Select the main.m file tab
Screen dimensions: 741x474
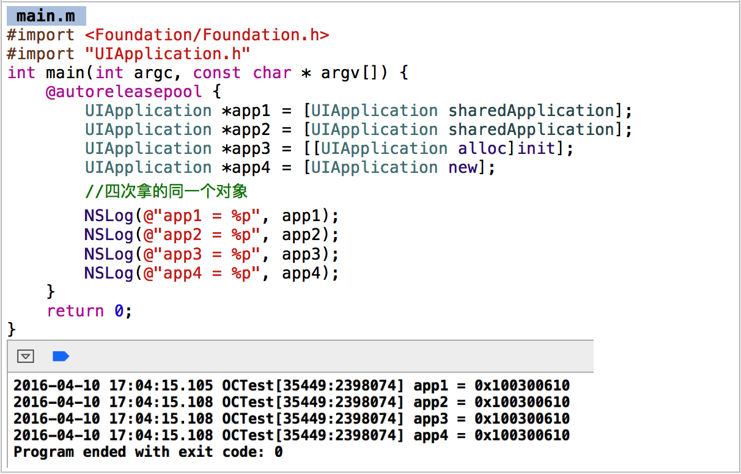click(46, 15)
